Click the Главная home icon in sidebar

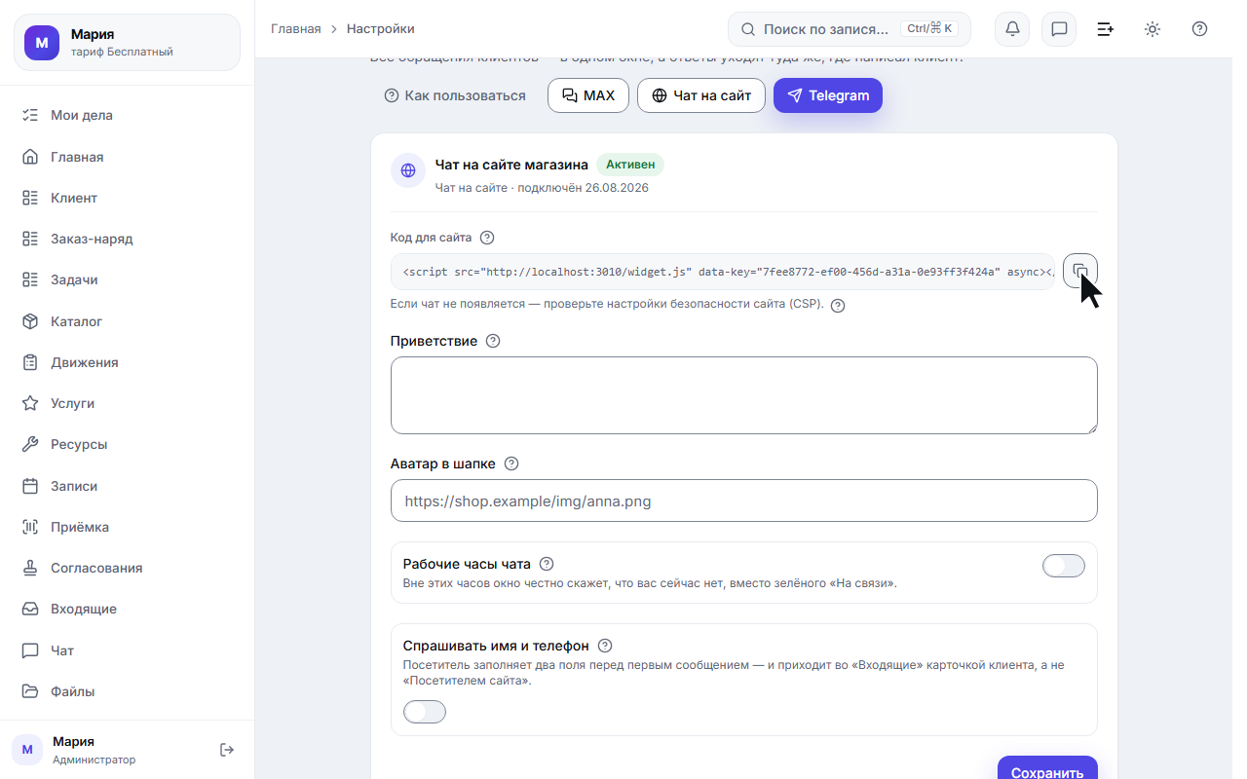[x=30, y=157]
